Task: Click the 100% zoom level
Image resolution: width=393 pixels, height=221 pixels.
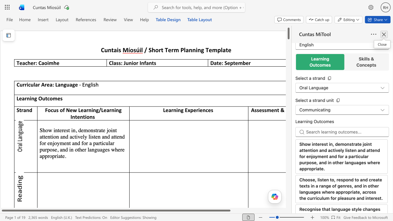Action: (325, 217)
